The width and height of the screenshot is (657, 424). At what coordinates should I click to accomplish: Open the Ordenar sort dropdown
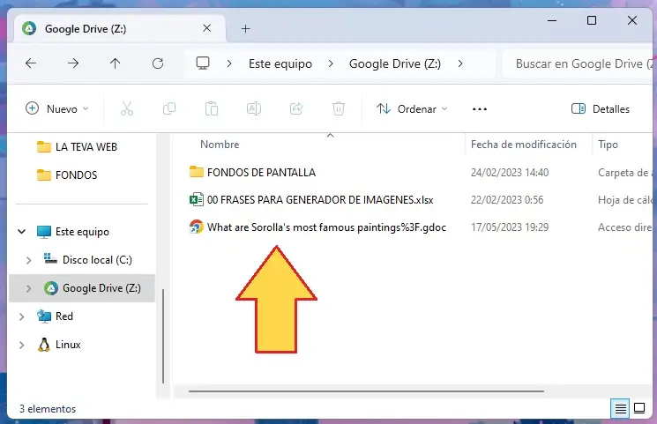pos(412,109)
